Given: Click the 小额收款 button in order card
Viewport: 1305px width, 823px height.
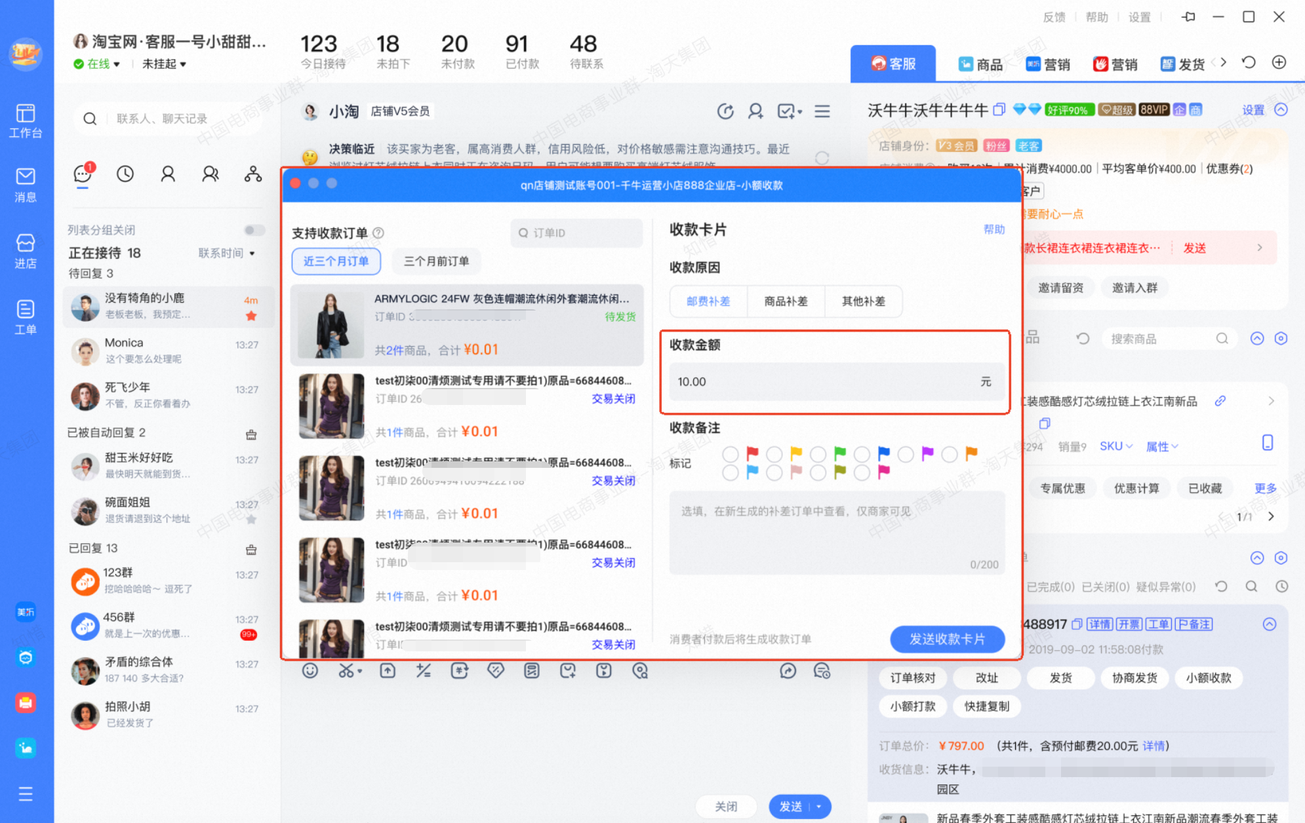Looking at the screenshot, I should pyautogui.click(x=1208, y=678).
